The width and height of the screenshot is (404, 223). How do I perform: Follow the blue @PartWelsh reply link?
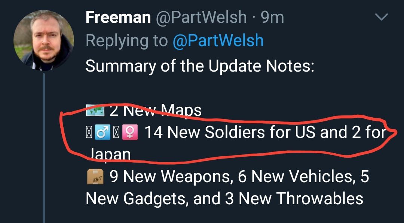[218, 40]
